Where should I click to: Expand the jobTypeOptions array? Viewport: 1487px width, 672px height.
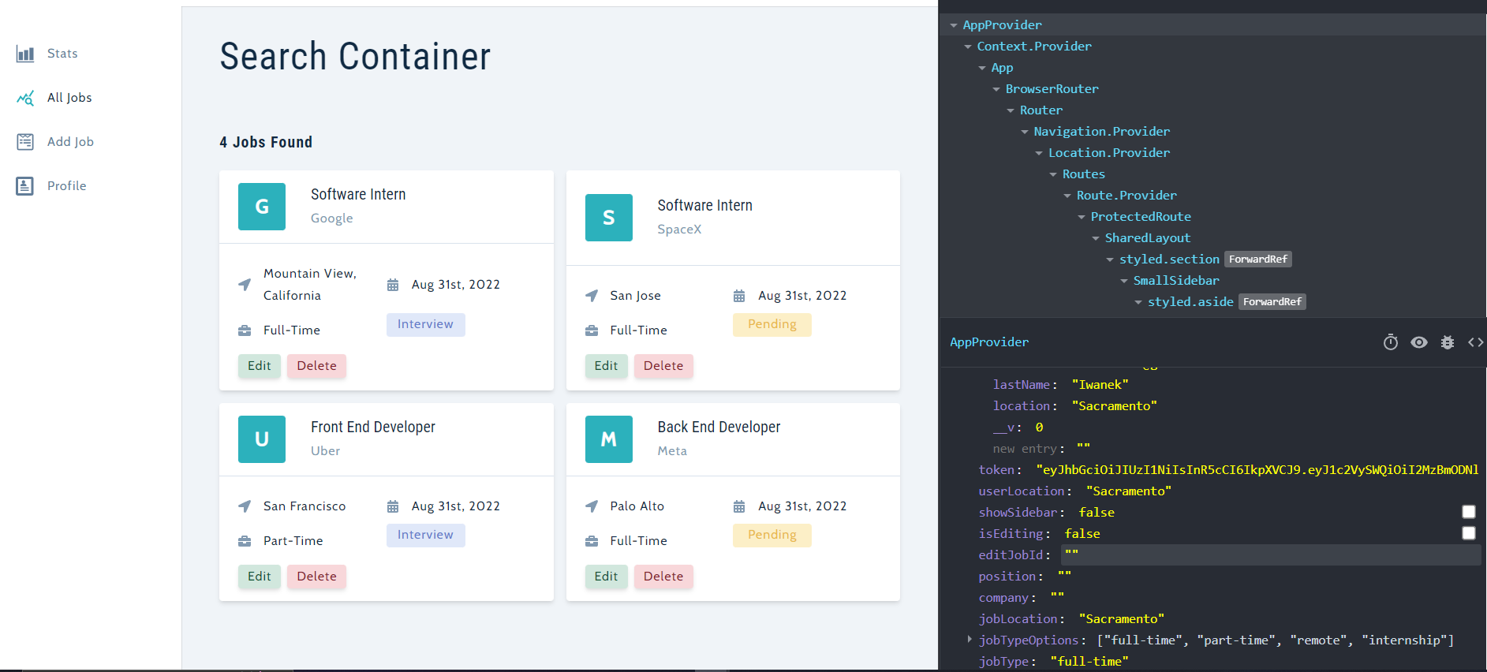[970, 640]
